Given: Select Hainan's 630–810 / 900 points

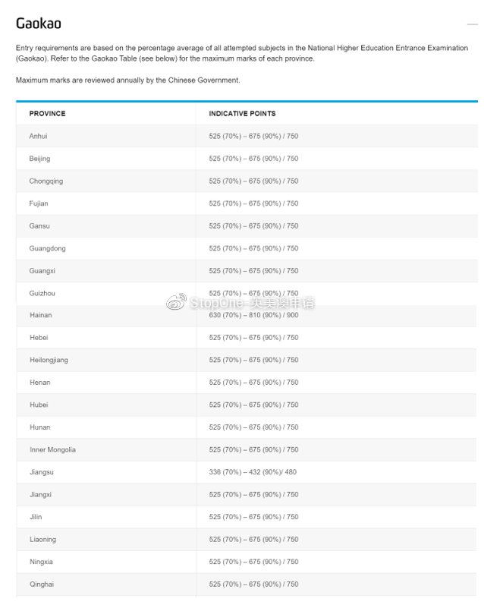Looking at the screenshot, I should 254,315.
